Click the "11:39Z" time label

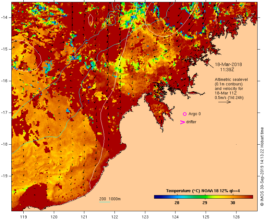pos(227,70)
